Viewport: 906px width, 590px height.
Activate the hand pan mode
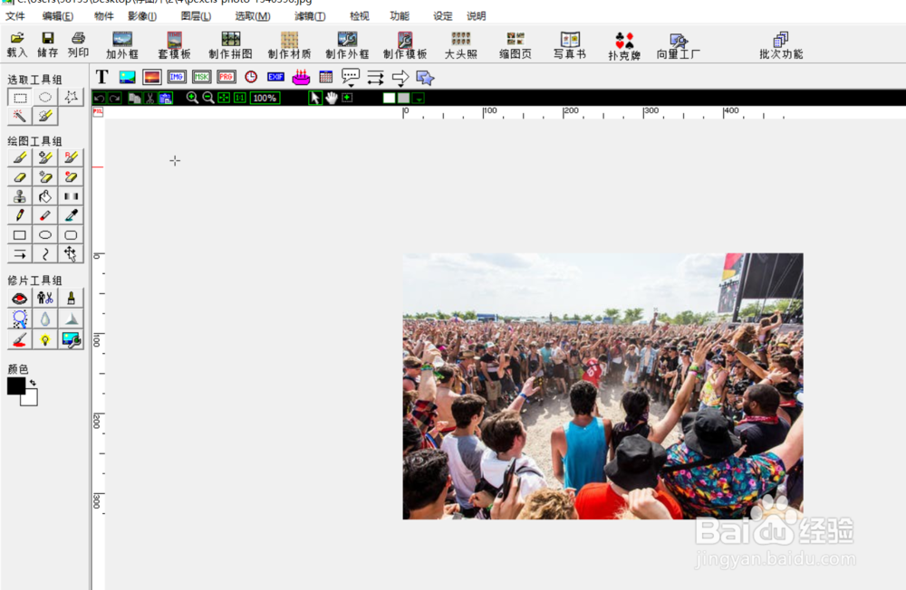(331, 98)
